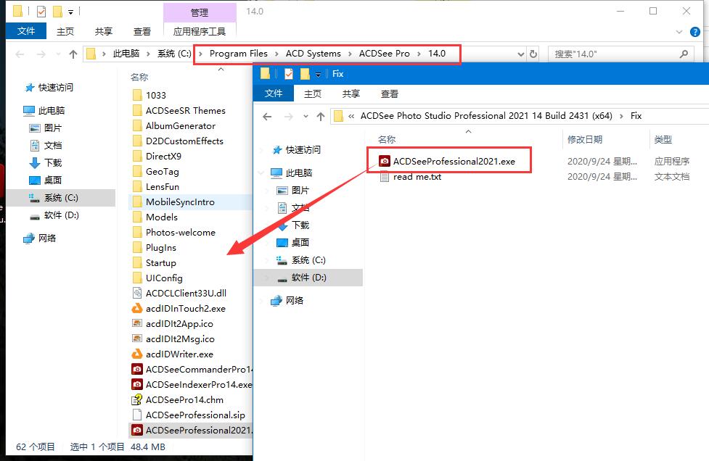This screenshot has height=461, width=709.
Task: Switch to 查看 tab in 14.0 window
Action: pos(142,31)
